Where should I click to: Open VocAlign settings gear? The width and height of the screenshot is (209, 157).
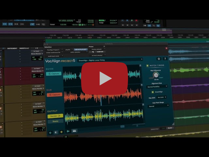point(159,59)
